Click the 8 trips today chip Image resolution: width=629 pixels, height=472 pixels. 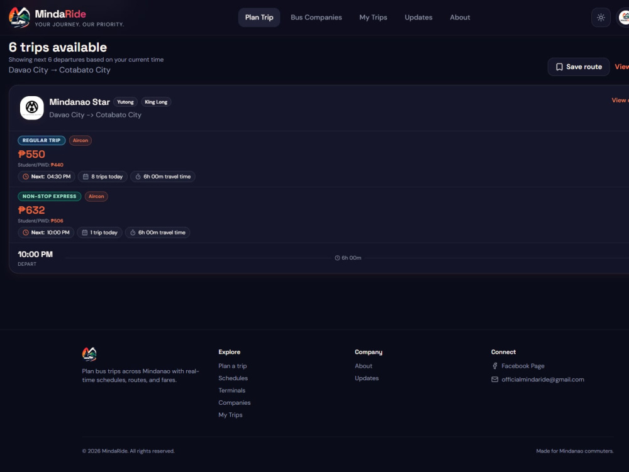(103, 177)
